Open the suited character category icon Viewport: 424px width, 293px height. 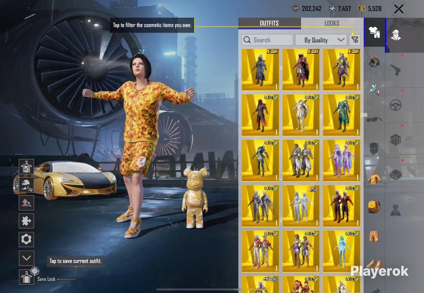396,210
